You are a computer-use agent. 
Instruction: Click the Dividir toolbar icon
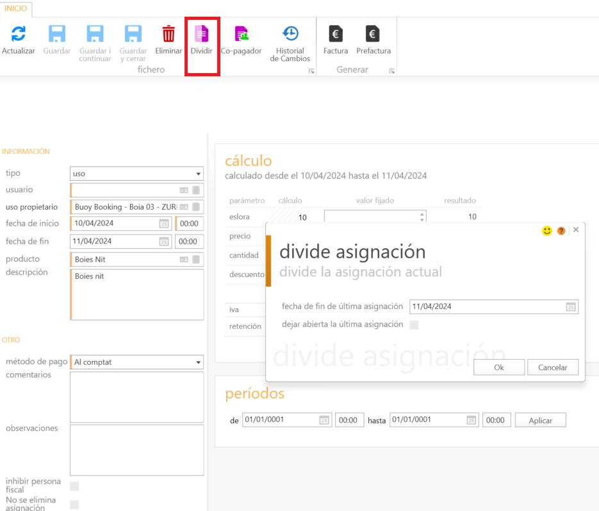tap(202, 35)
